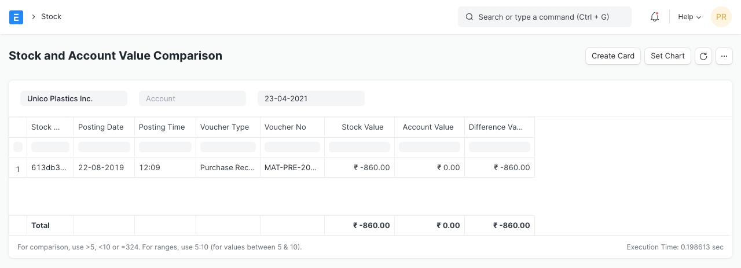The height and width of the screenshot is (268, 741).
Task: Click the Set Chart button
Action: (x=667, y=56)
